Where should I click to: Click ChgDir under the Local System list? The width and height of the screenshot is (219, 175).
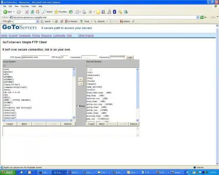click(x=10, y=124)
